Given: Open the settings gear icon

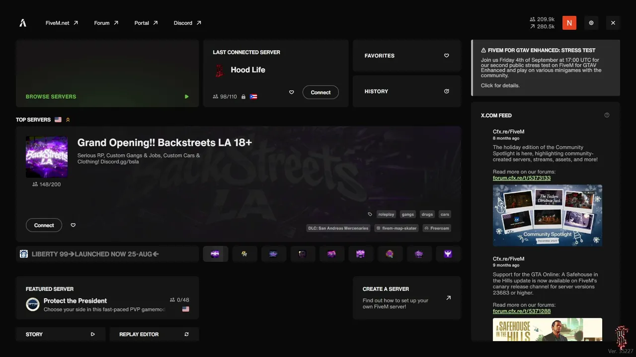Looking at the screenshot, I should point(591,23).
